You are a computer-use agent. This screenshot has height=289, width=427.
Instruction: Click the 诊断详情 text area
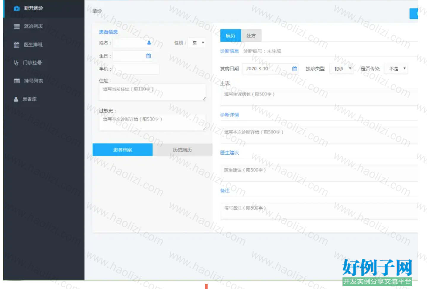[319, 135]
